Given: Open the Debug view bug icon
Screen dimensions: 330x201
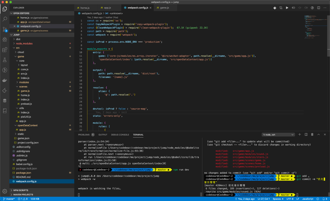Looking at the screenshot, I should [5, 39].
